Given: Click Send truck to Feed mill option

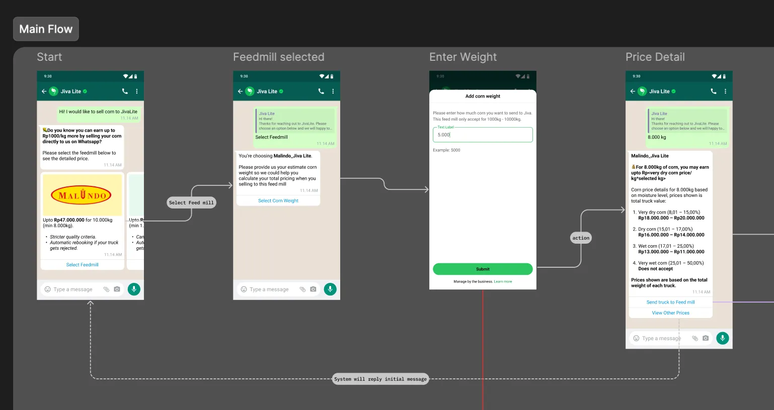Looking at the screenshot, I should click(x=670, y=302).
